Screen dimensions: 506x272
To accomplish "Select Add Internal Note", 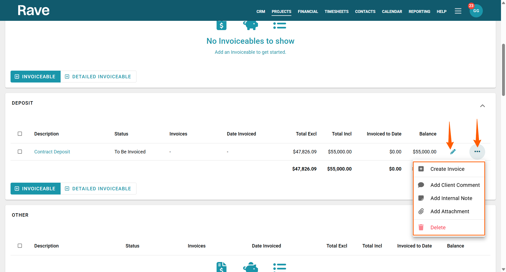I will (449, 198).
